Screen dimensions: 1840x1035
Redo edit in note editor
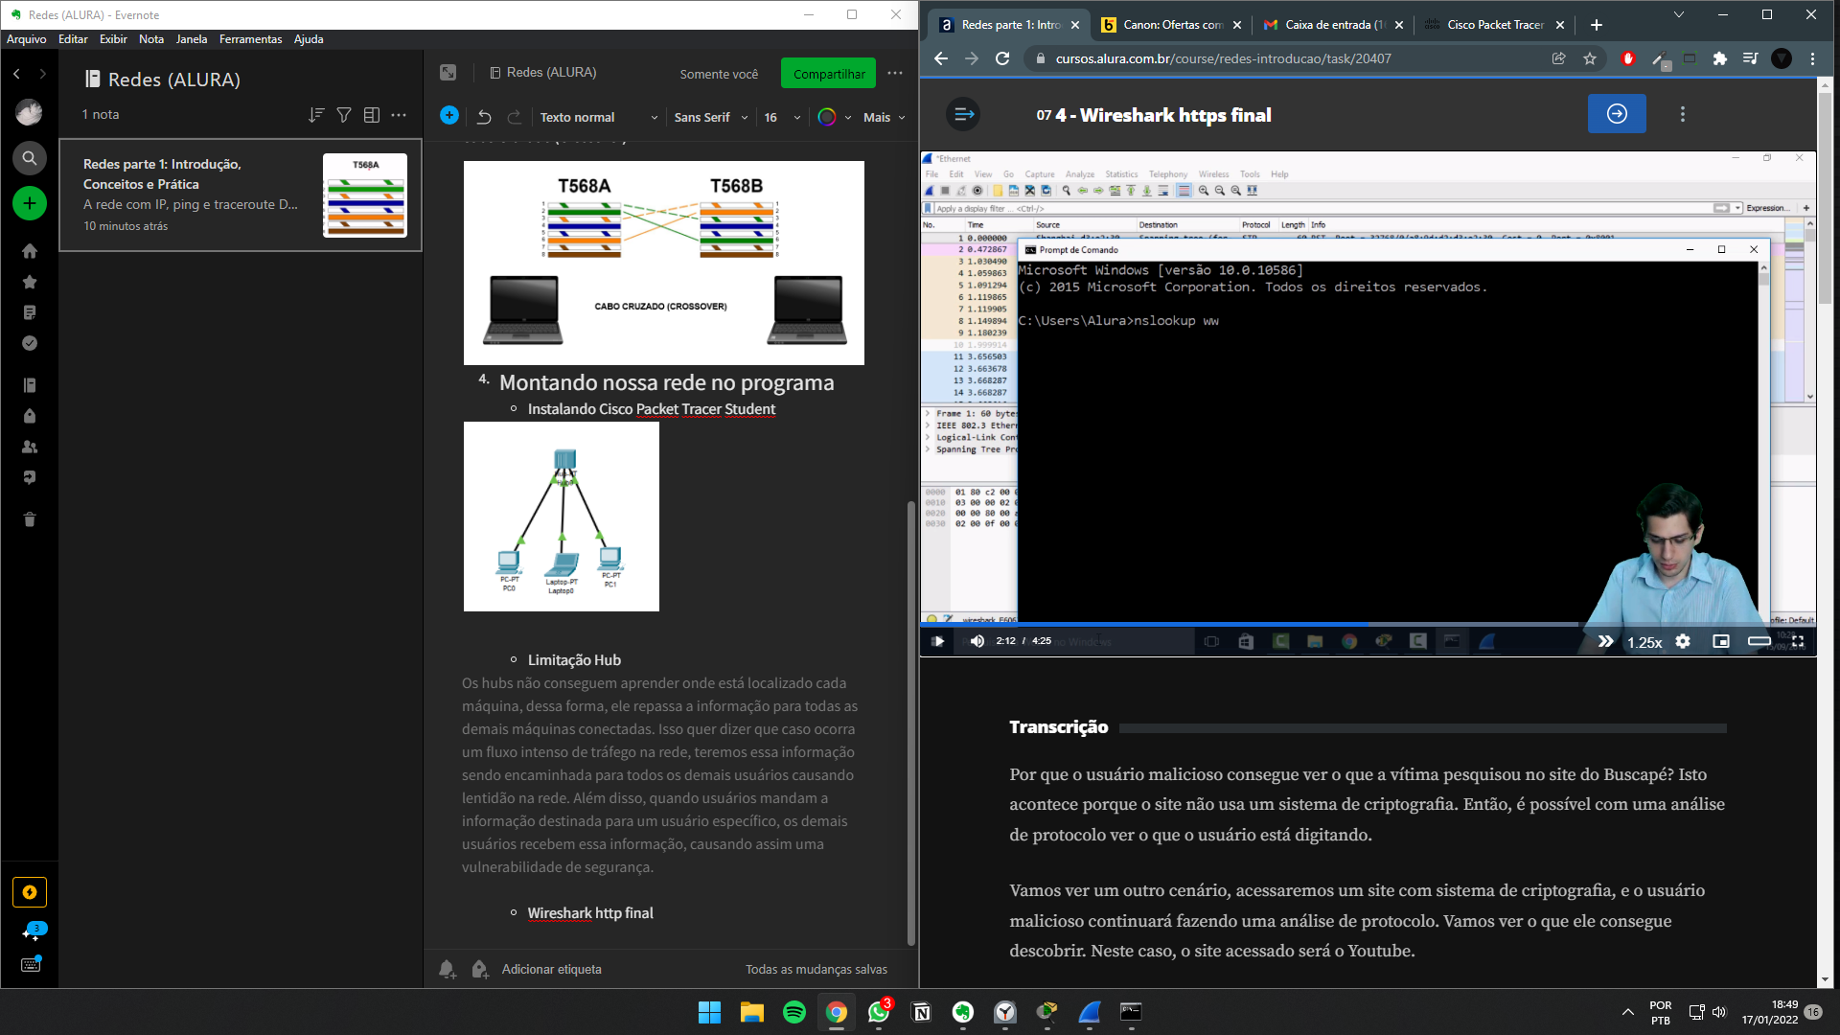point(515,117)
